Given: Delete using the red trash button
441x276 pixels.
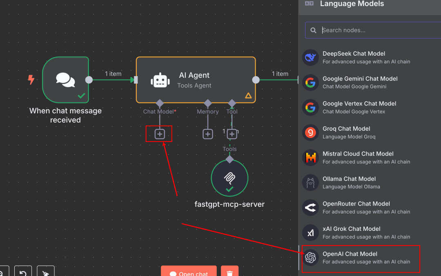Looking at the screenshot, I should point(229,272).
